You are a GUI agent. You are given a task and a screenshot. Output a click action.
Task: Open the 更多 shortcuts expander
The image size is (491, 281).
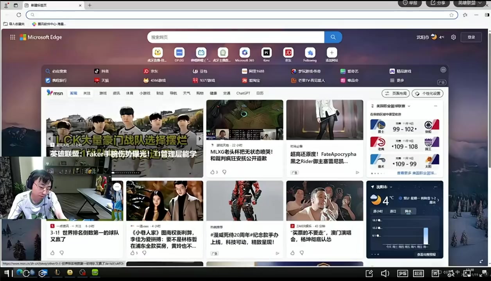click(397, 80)
